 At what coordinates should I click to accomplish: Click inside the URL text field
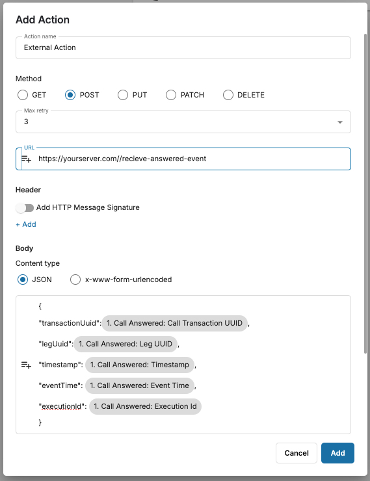[193, 159]
